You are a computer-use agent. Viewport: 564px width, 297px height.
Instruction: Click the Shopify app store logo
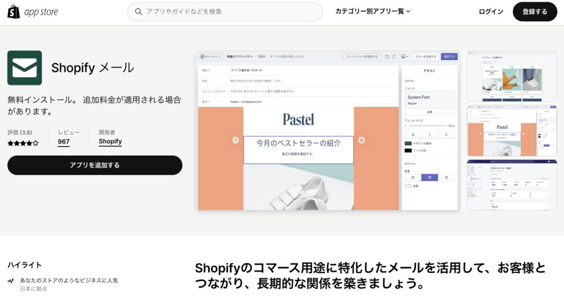[x=32, y=12]
